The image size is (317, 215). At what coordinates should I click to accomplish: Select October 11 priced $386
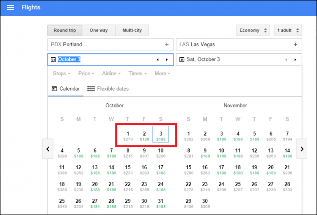click(x=62, y=170)
